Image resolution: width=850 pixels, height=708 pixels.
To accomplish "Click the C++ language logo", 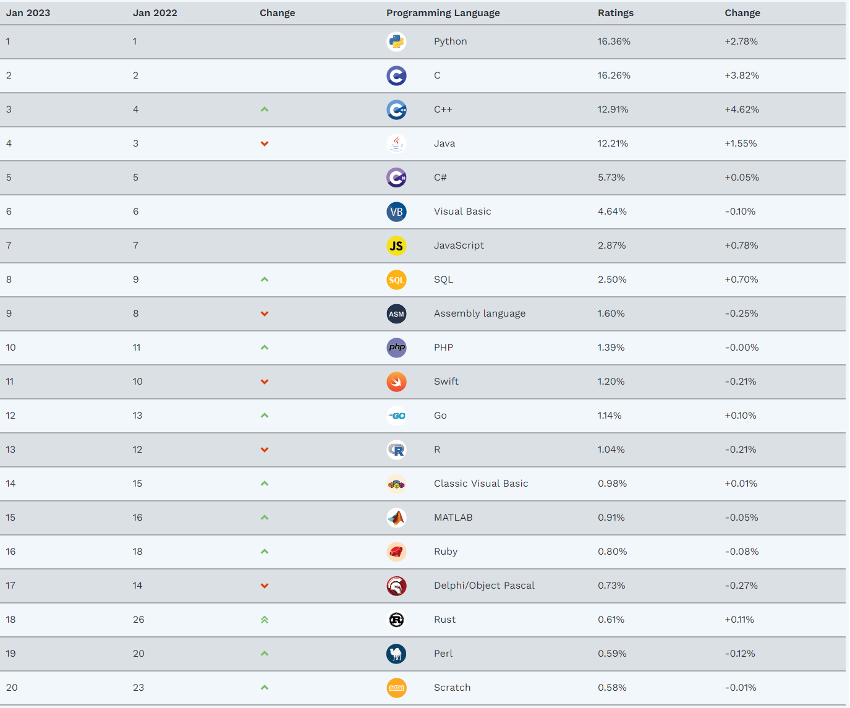I will pos(396,109).
